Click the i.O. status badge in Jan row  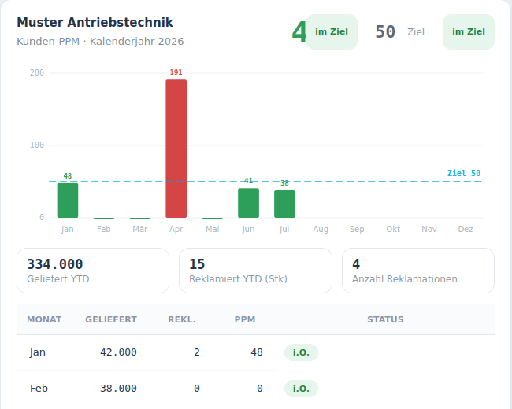301,352
